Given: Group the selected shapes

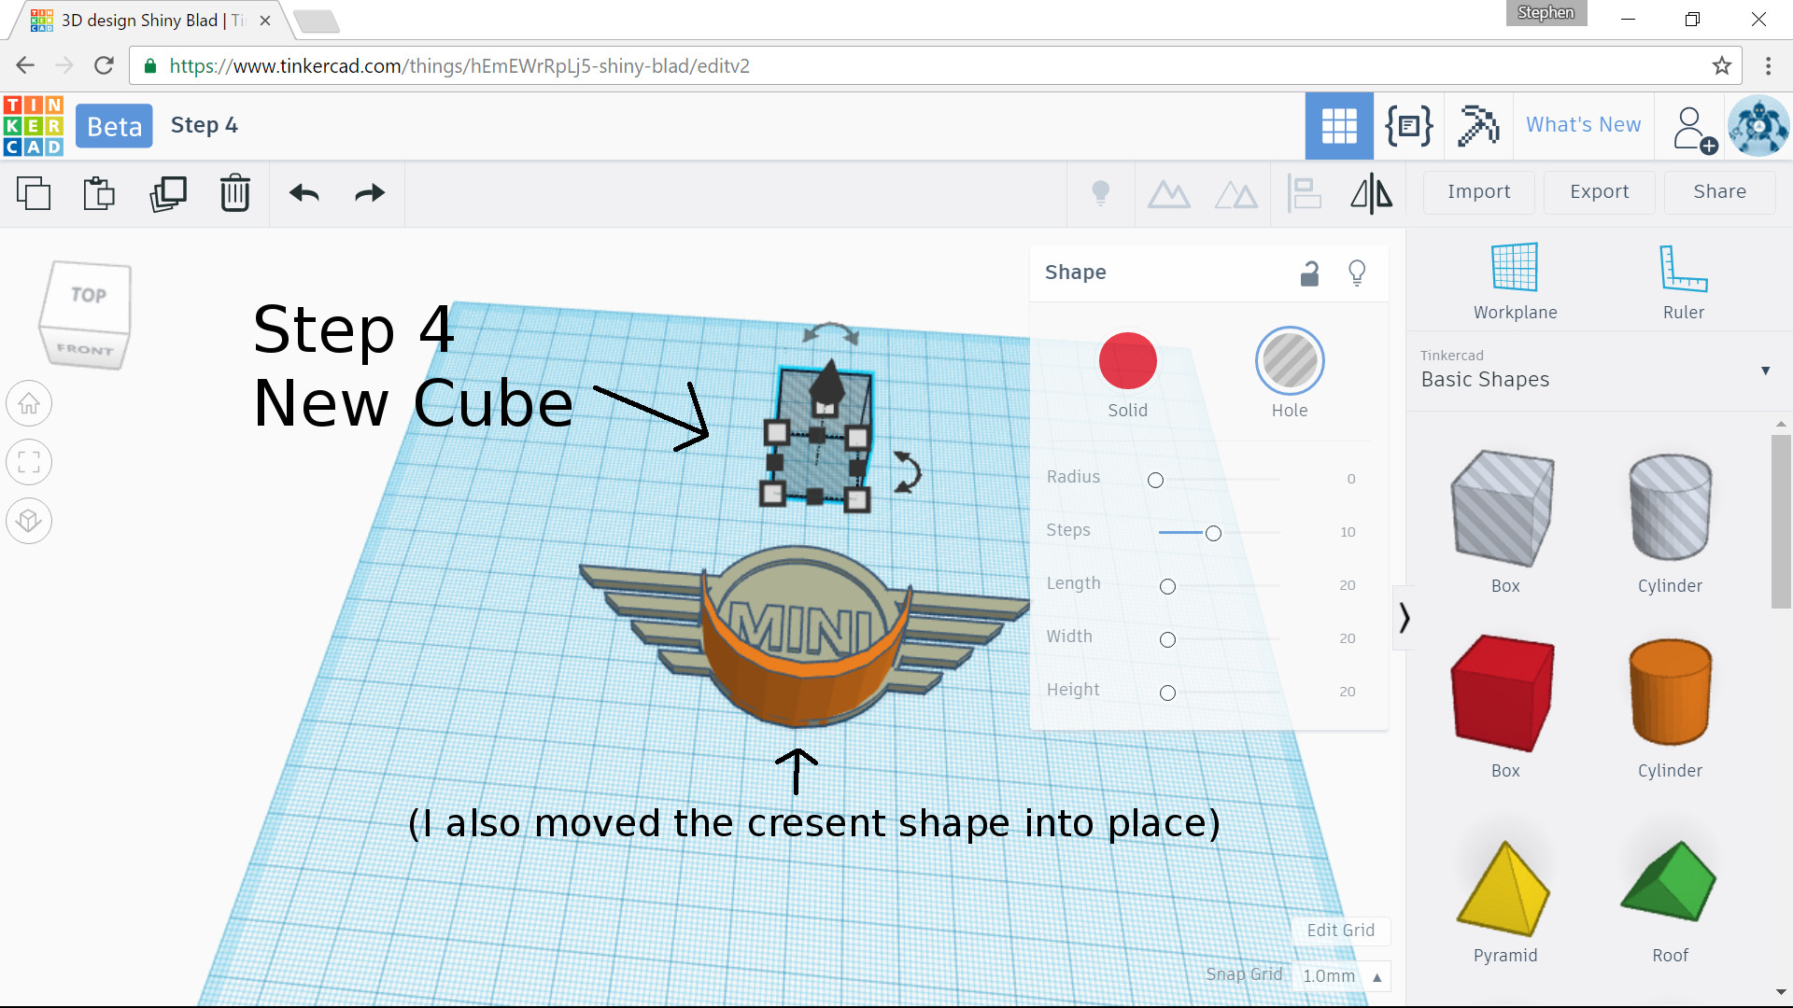Looking at the screenshot, I should [1168, 194].
